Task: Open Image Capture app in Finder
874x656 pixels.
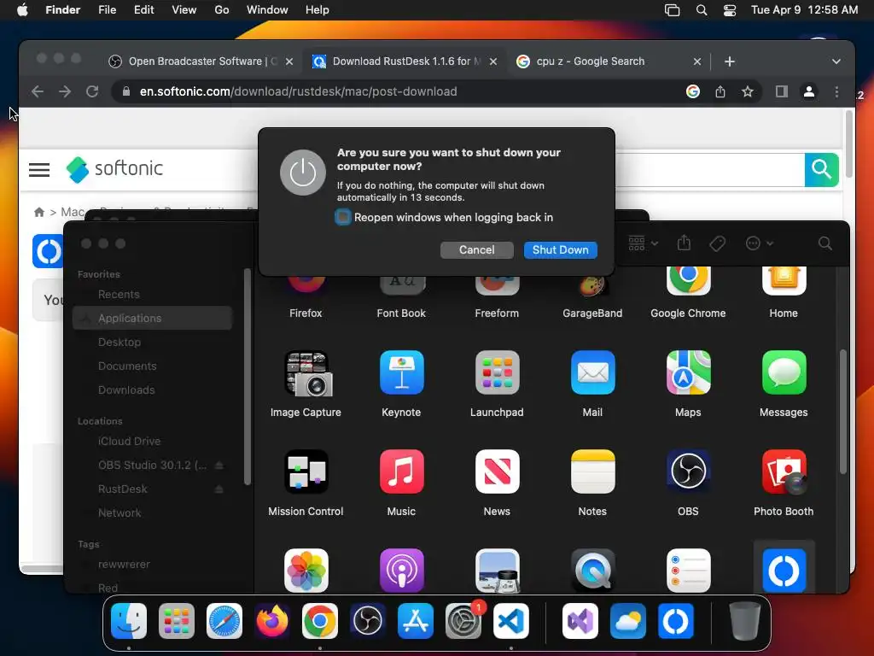Action: 306,374
